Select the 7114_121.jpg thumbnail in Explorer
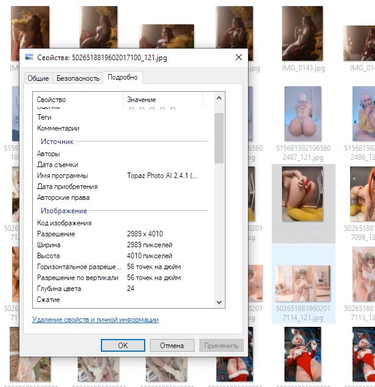Viewport: 375px width, 387px height. coord(303,284)
